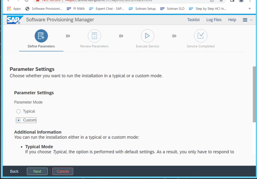
Task: Expand the menu chevron beside hamburger icon
Action: [x=251, y=20]
